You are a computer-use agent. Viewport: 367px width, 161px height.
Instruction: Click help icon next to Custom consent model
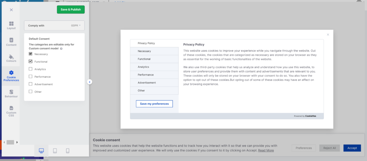point(61,49)
